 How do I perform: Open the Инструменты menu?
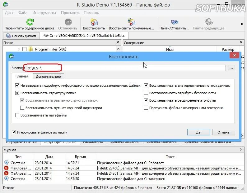tap(44, 13)
